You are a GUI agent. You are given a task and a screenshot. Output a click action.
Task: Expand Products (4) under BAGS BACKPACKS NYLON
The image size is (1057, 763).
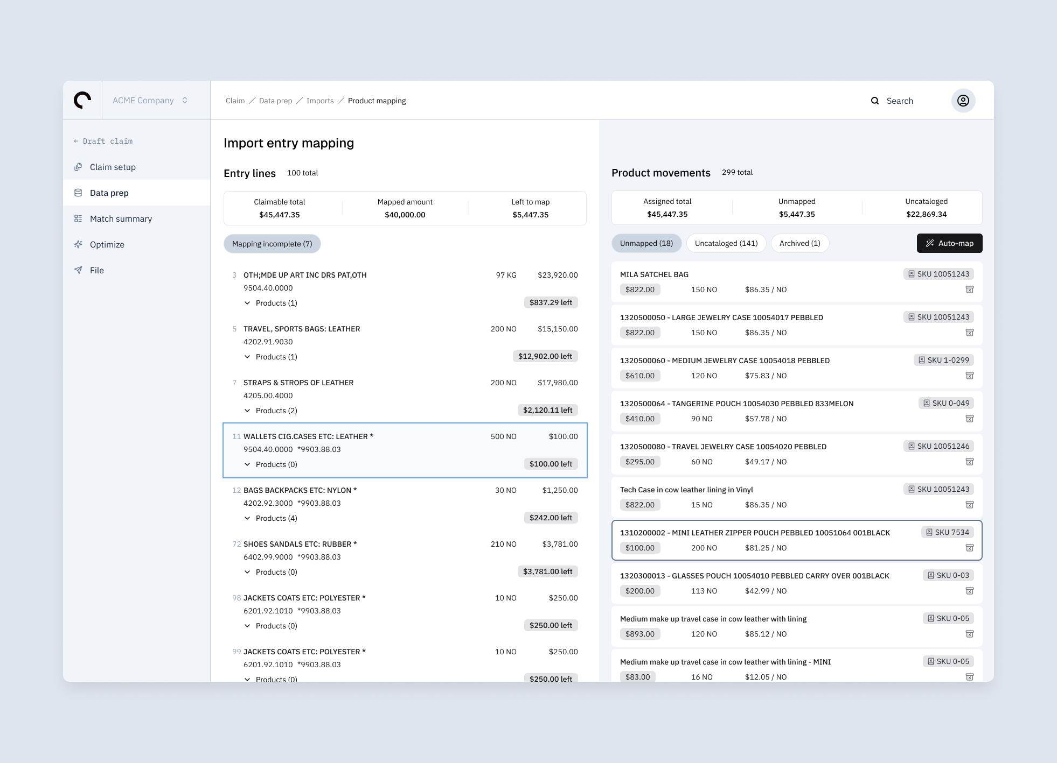tap(271, 518)
